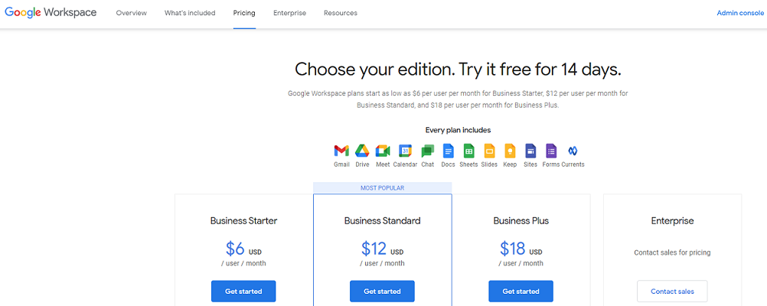Select the Pricing tab

click(244, 13)
